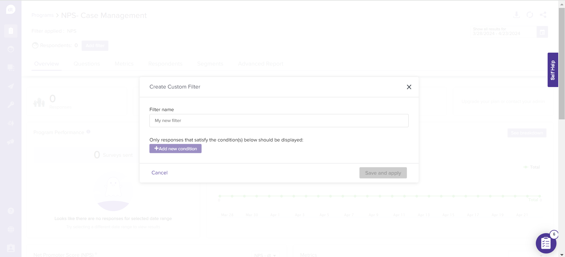Click the key icon in sidebar
Screen dimensions: 565x257
click(x=11, y=105)
